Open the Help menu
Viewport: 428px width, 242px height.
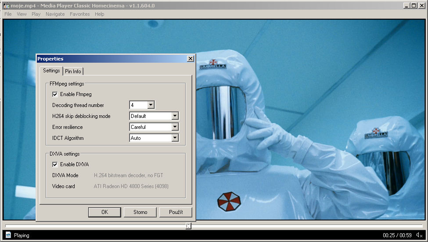[x=99, y=14]
